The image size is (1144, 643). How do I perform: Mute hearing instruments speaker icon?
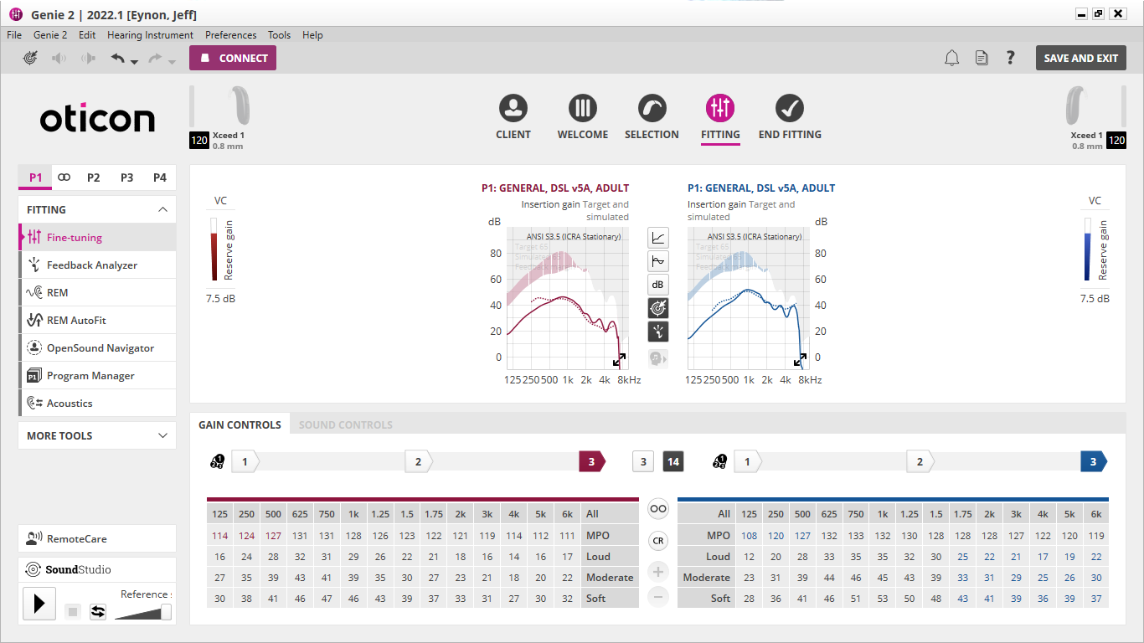(59, 58)
